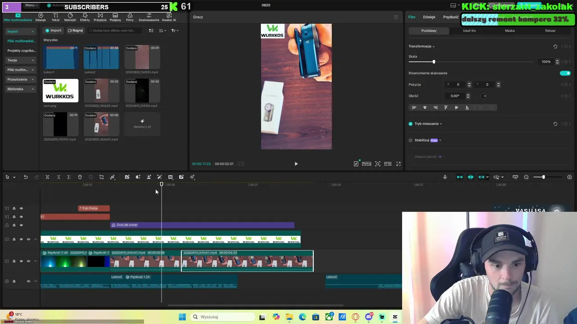The width and height of the screenshot is (577, 324).
Task: Align clip to left edge
Action: pos(414,108)
